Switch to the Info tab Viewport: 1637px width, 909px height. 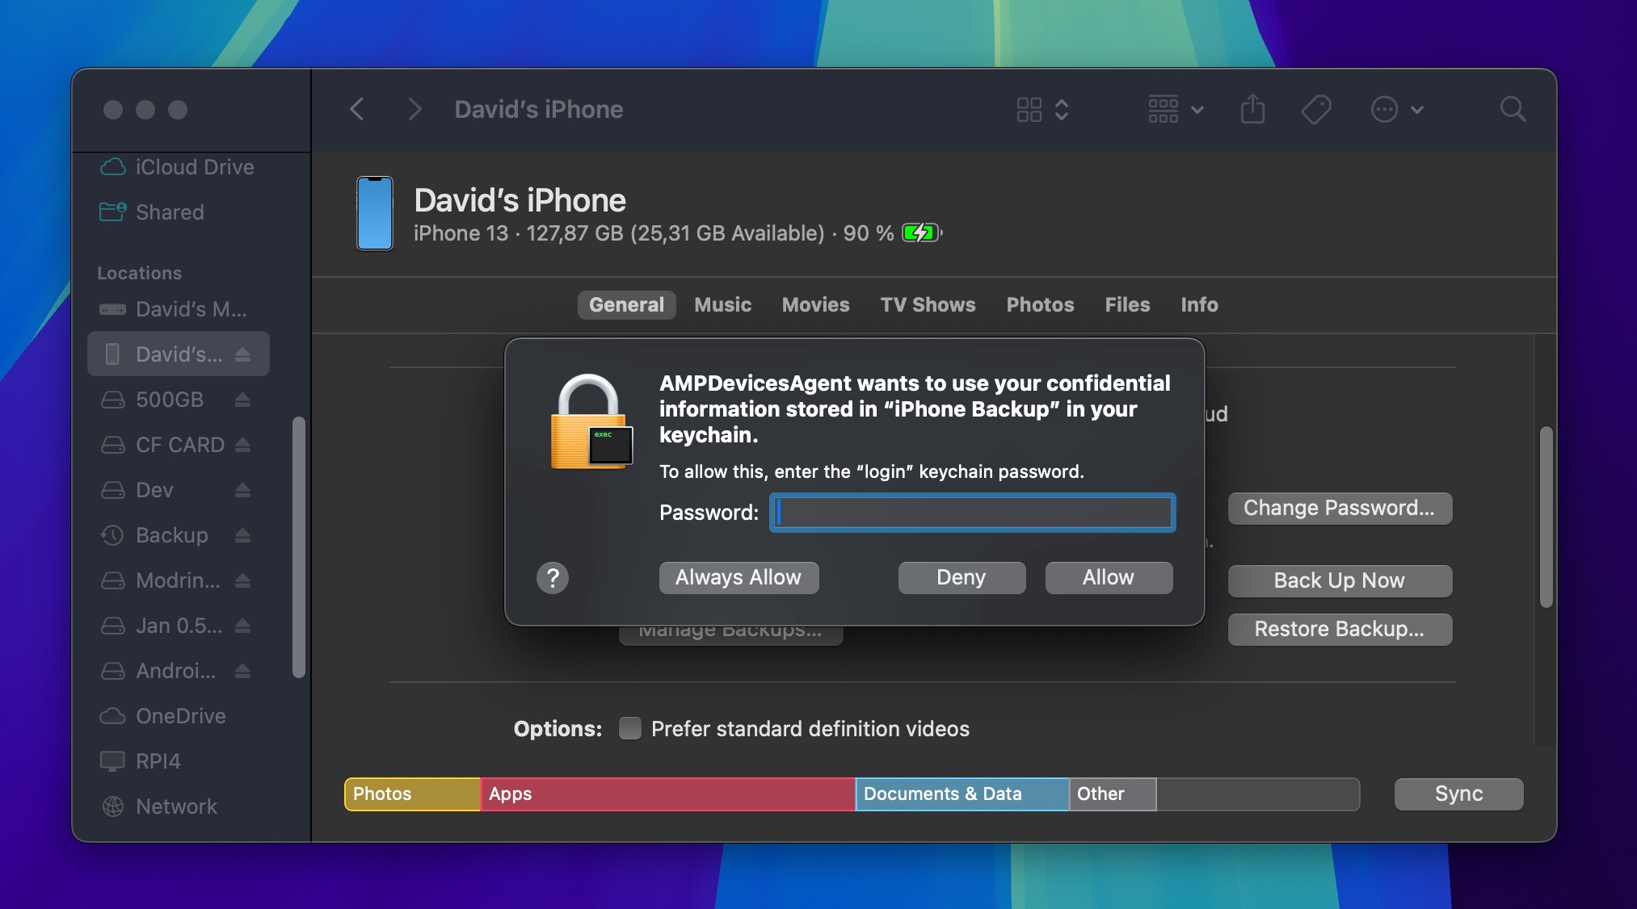1199,304
